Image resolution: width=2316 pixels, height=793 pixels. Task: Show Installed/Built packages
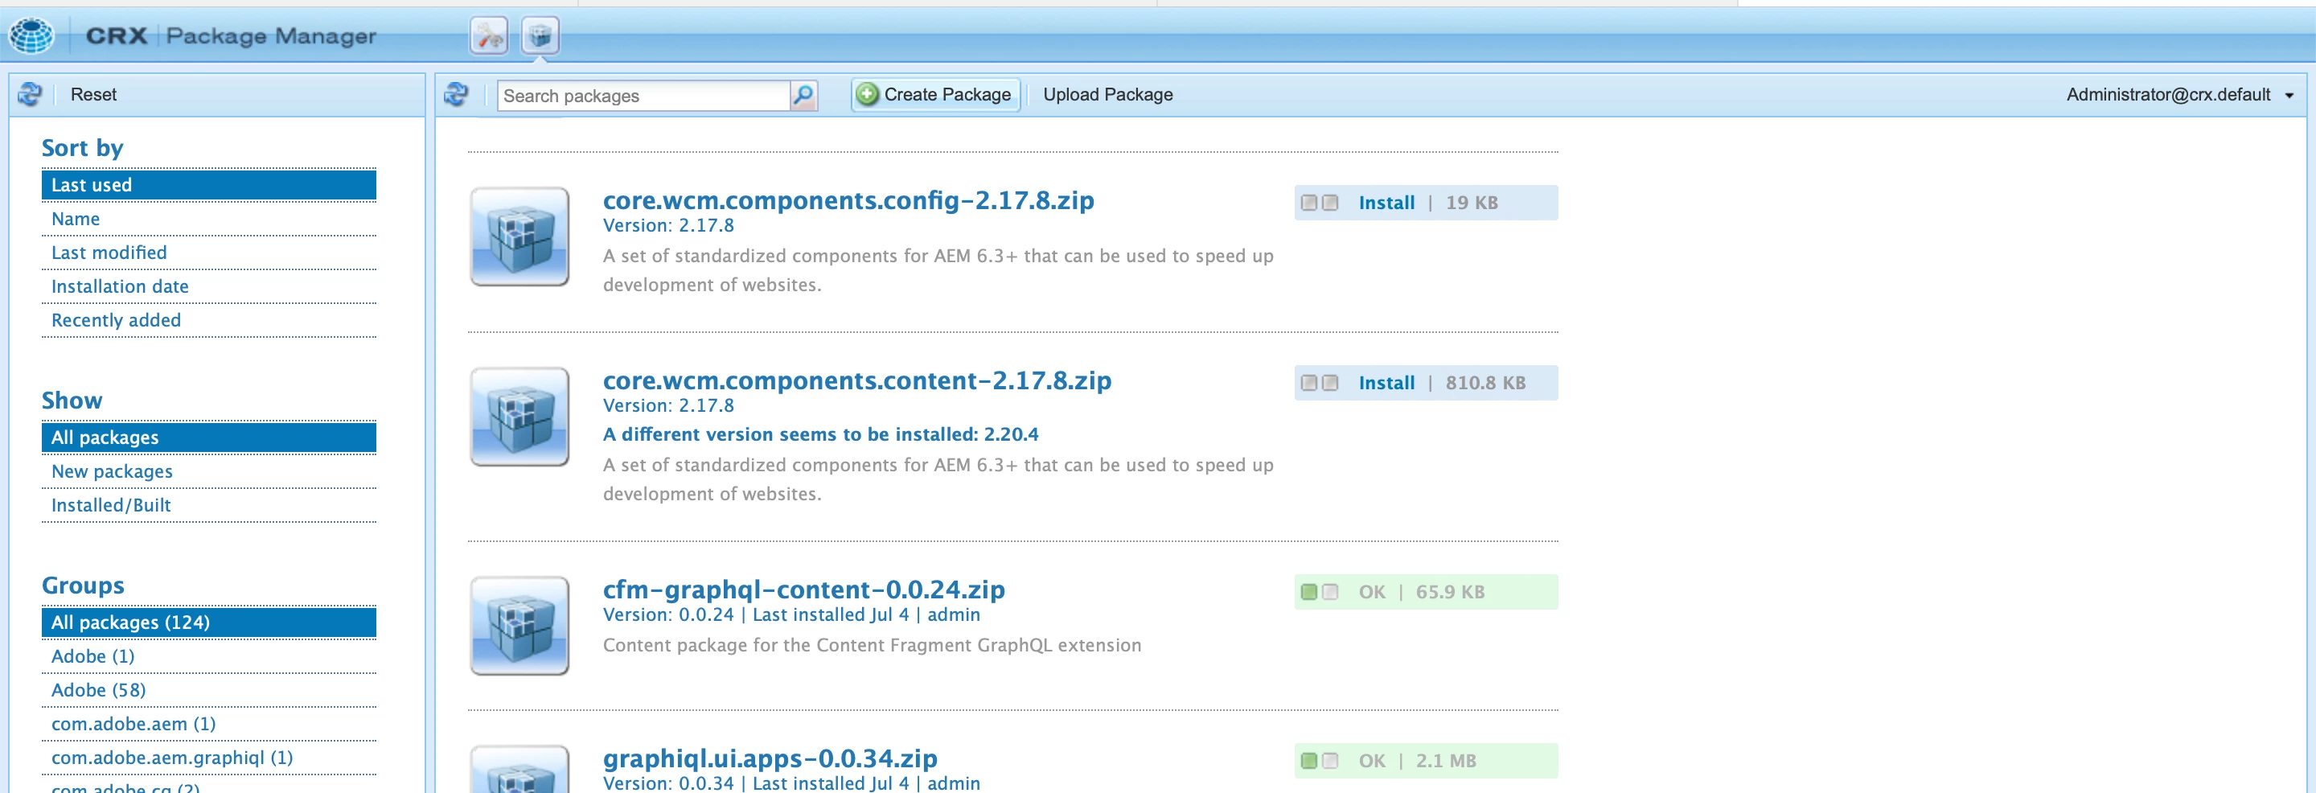pyautogui.click(x=208, y=505)
